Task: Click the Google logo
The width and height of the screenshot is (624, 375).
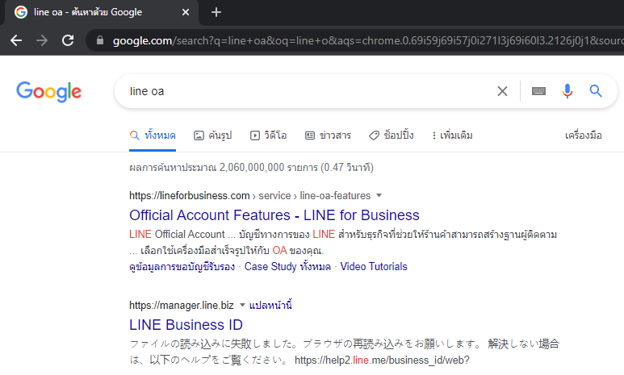Action: tap(49, 91)
